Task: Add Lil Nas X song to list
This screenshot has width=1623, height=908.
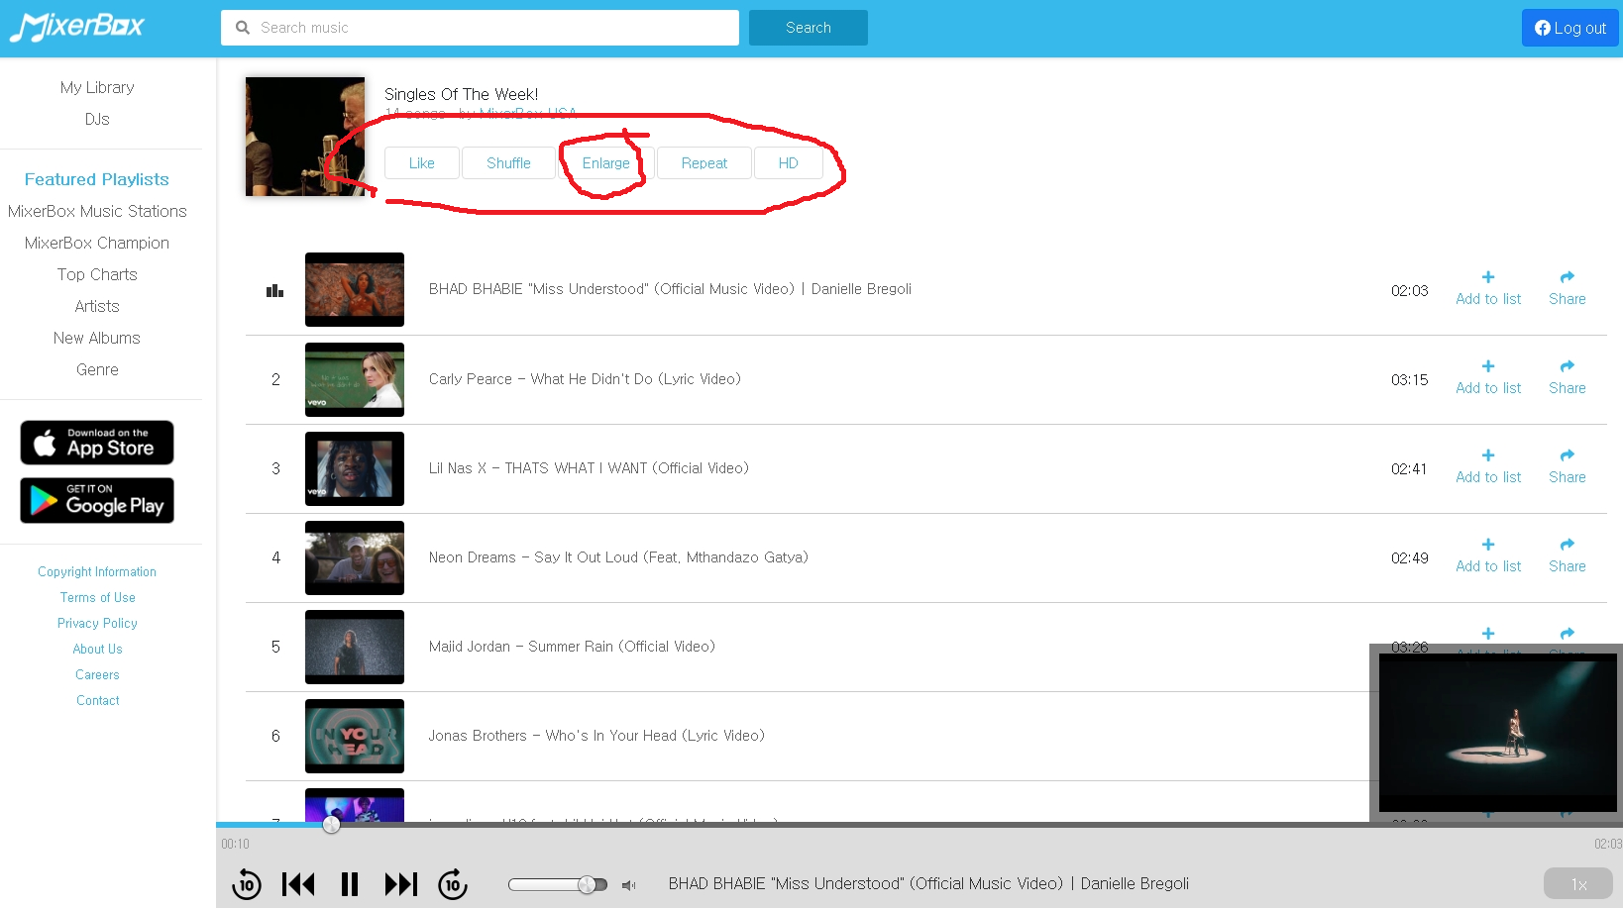Action: (1488, 466)
